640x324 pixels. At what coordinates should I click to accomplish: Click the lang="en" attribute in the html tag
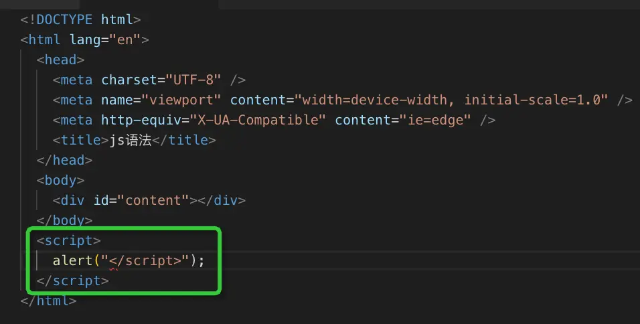pyautogui.click(x=105, y=39)
